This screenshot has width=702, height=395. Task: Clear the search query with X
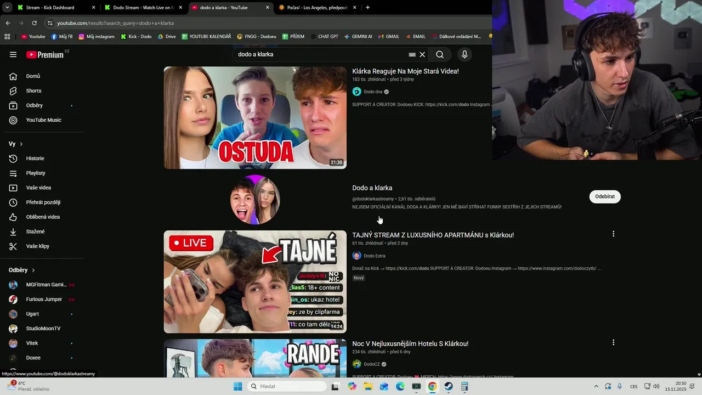pyautogui.click(x=422, y=54)
